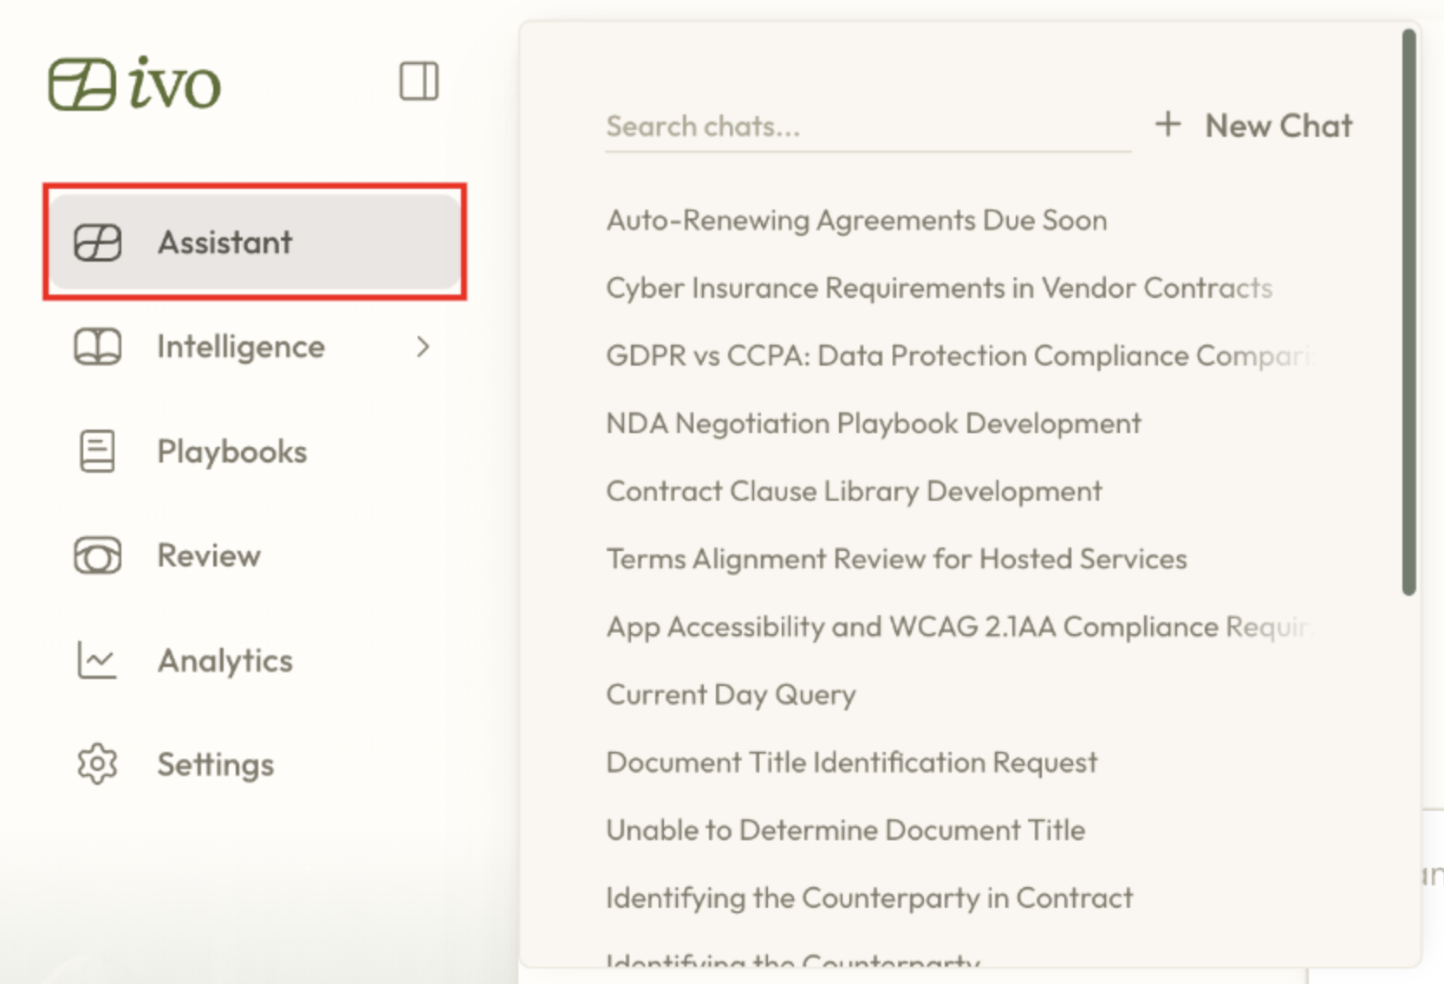Open Terms Alignment Review for Hosted Services
Viewport: 1444px width, 984px height.
pyautogui.click(x=896, y=560)
